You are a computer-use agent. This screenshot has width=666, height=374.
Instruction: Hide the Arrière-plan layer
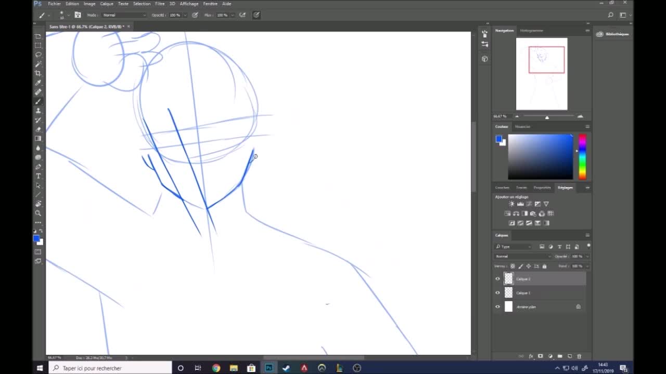tap(497, 307)
